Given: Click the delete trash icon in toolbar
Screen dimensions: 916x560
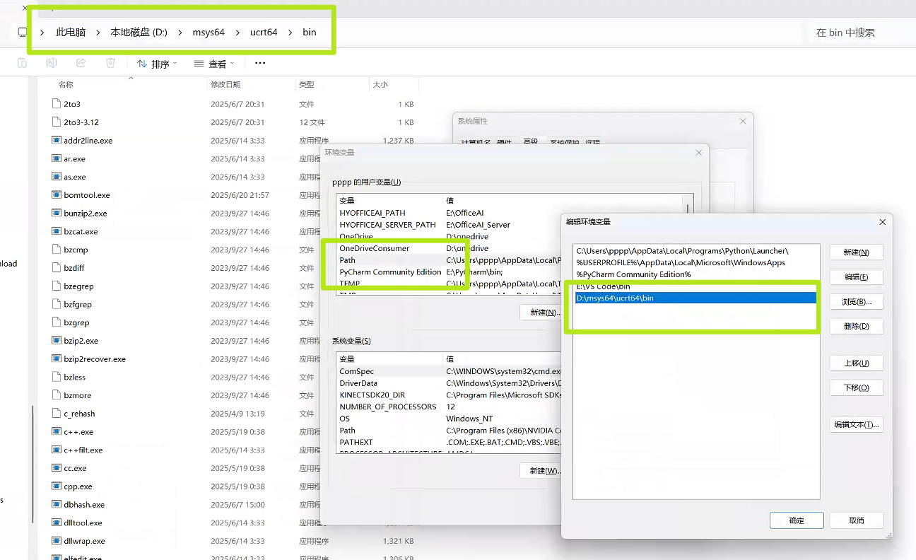Looking at the screenshot, I should point(111,63).
